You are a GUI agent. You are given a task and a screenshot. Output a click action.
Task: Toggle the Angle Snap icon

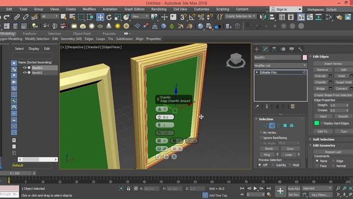pyautogui.click(x=192, y=17)
